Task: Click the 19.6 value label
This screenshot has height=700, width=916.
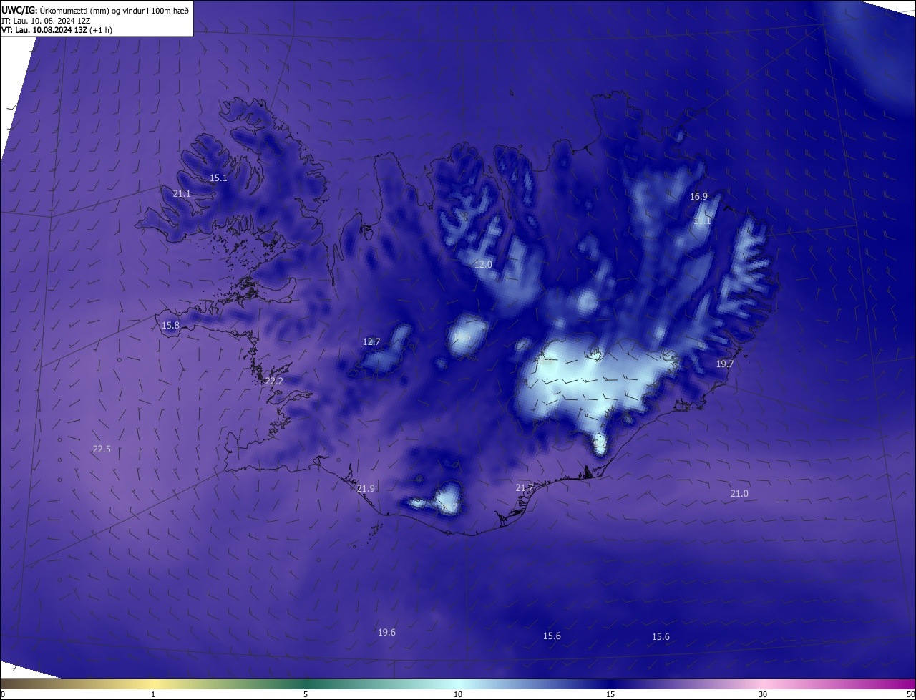Action: coord(386,633)
